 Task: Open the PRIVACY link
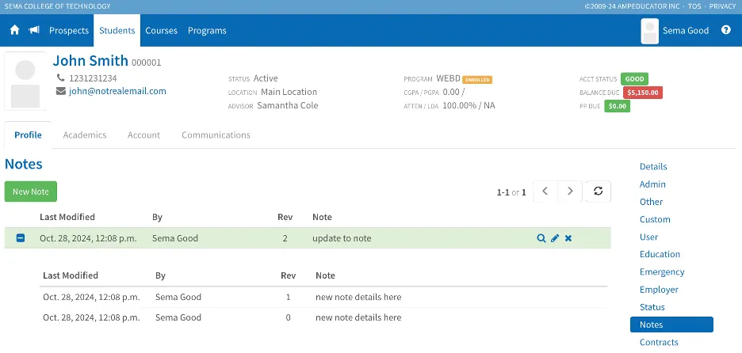723,6
